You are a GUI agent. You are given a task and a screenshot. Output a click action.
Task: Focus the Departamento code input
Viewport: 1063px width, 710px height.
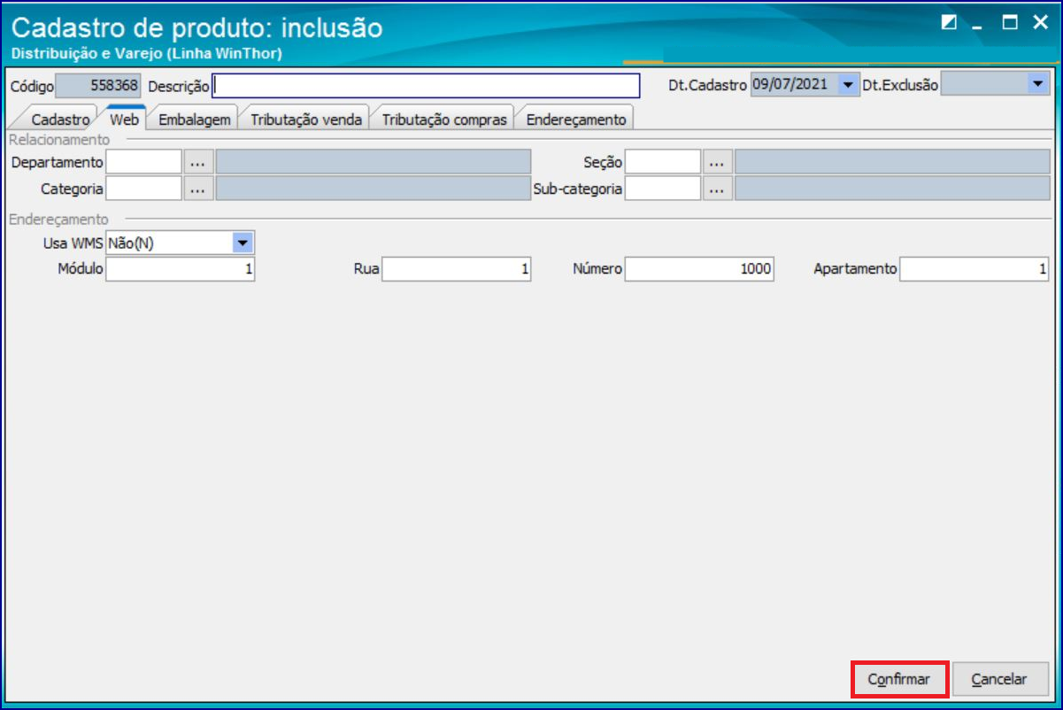coord(143,162)
